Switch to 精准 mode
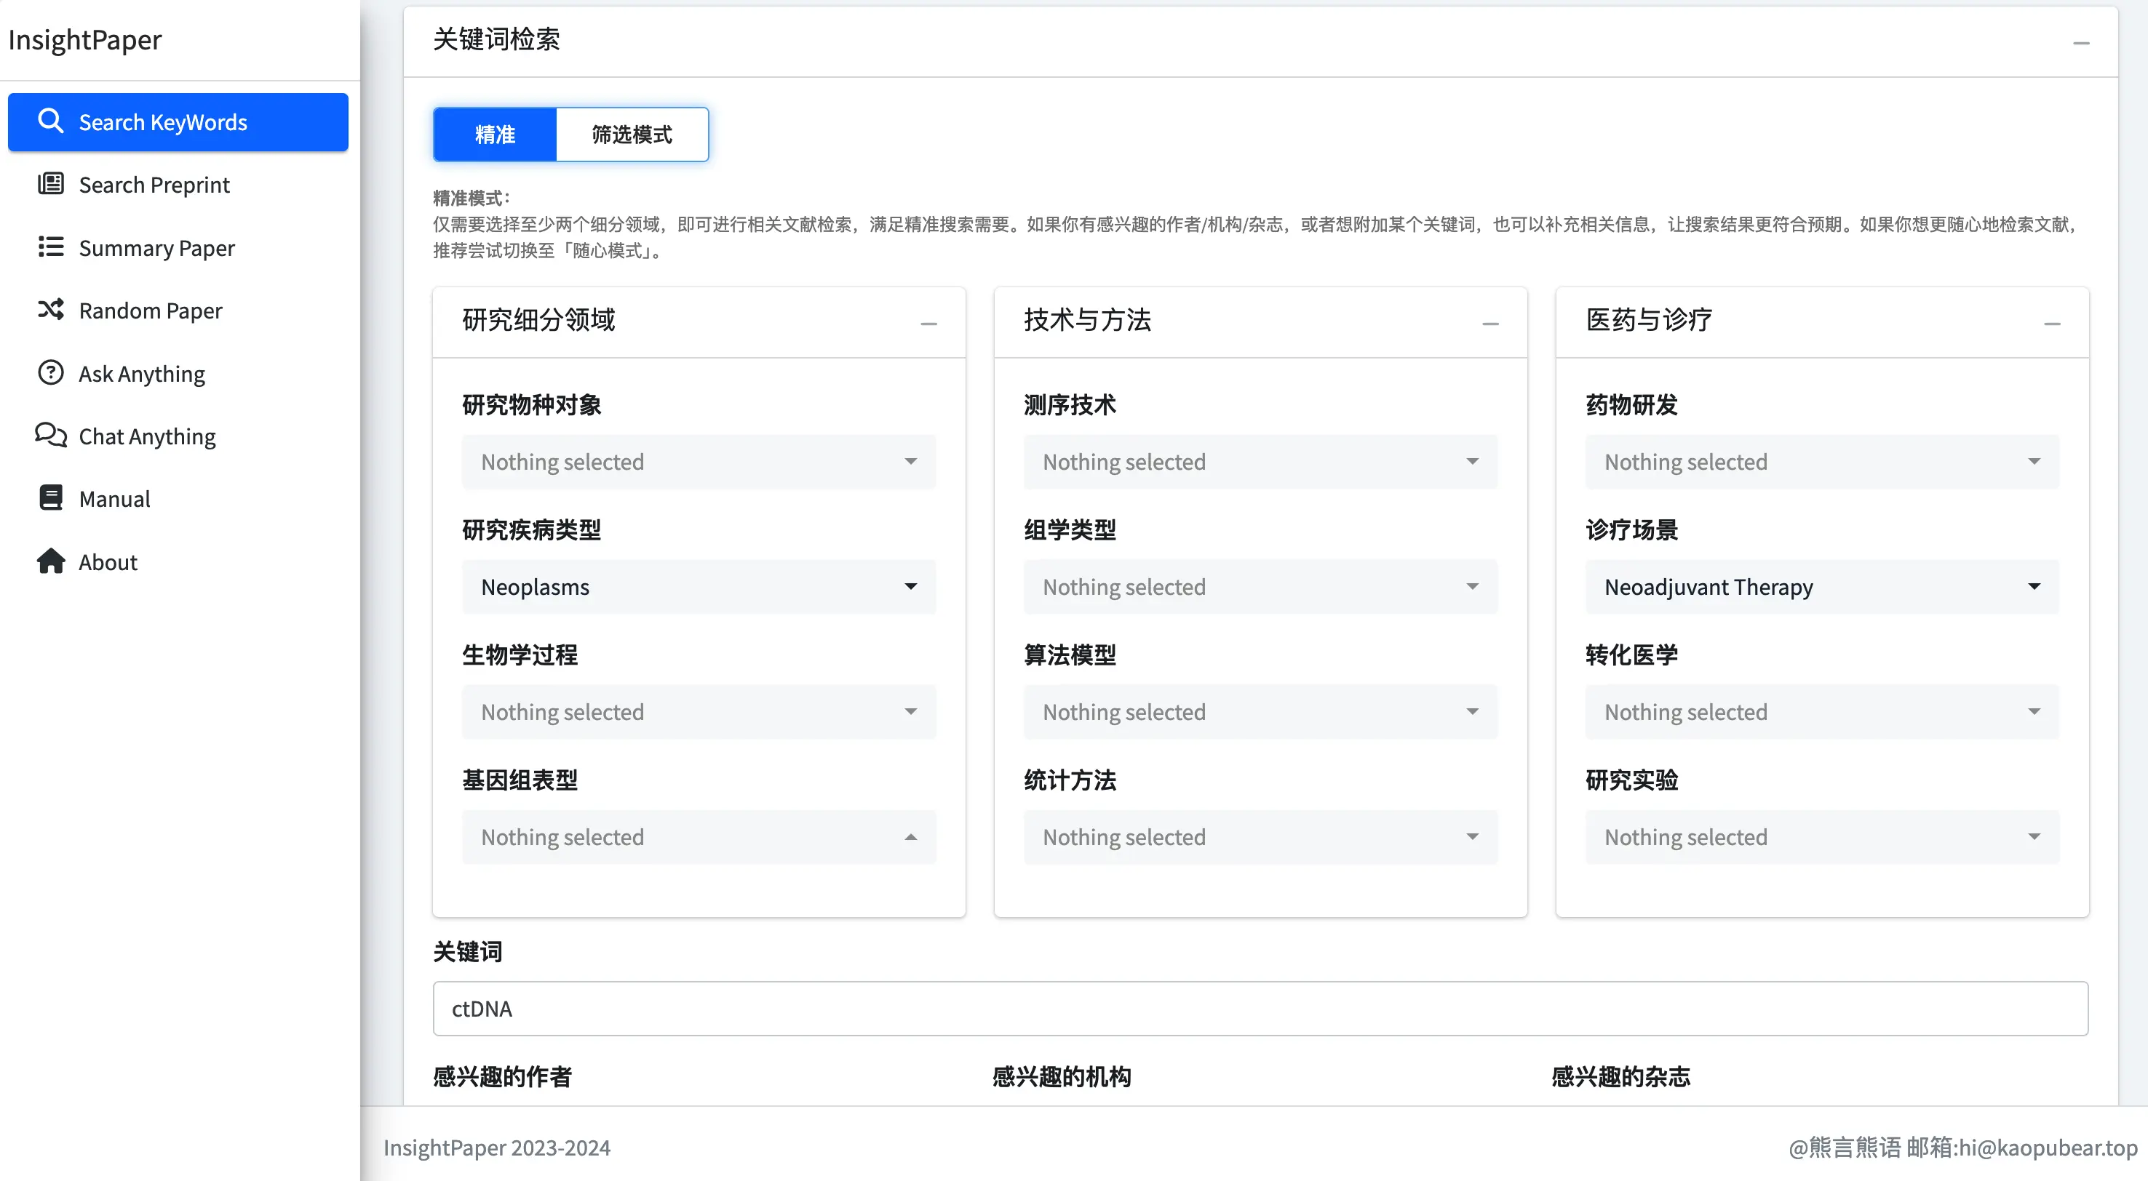Viewport: 2148px width, 1181px height. 496,135
